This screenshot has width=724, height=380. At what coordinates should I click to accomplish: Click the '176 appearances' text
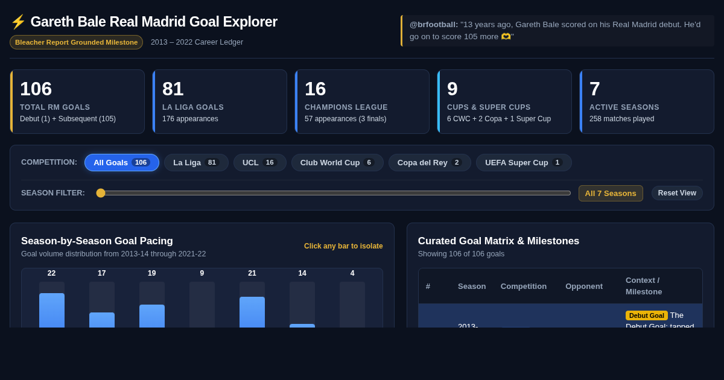190,119
